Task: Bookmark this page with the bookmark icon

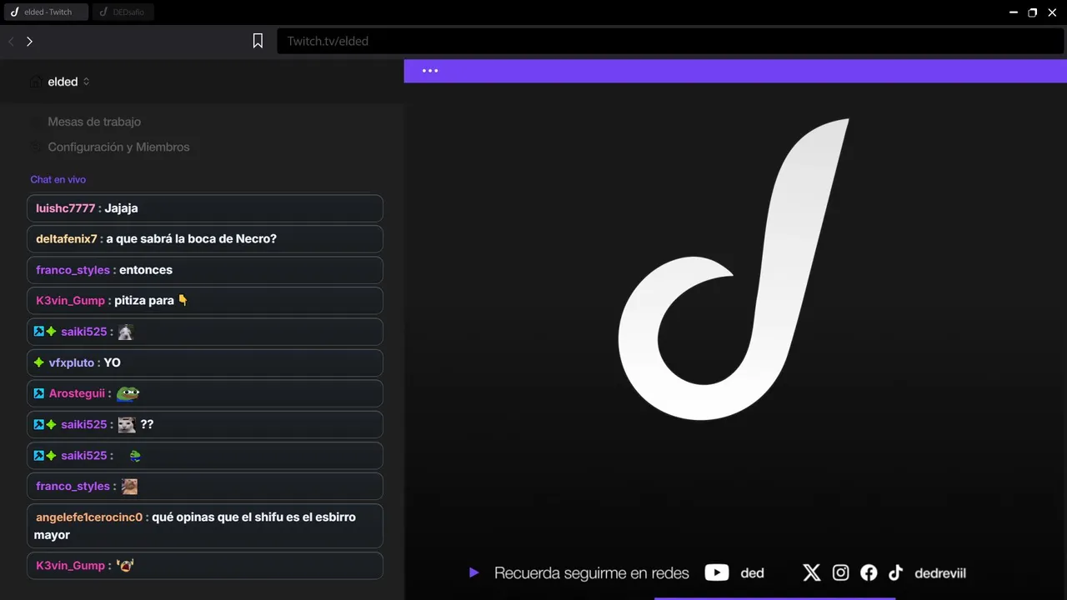Action: 258,41
